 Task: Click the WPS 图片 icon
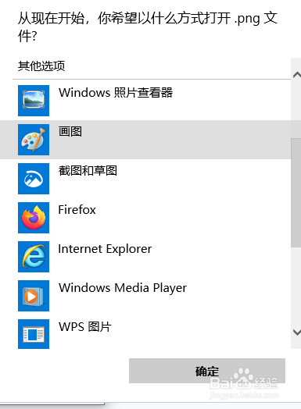[34, 334]
